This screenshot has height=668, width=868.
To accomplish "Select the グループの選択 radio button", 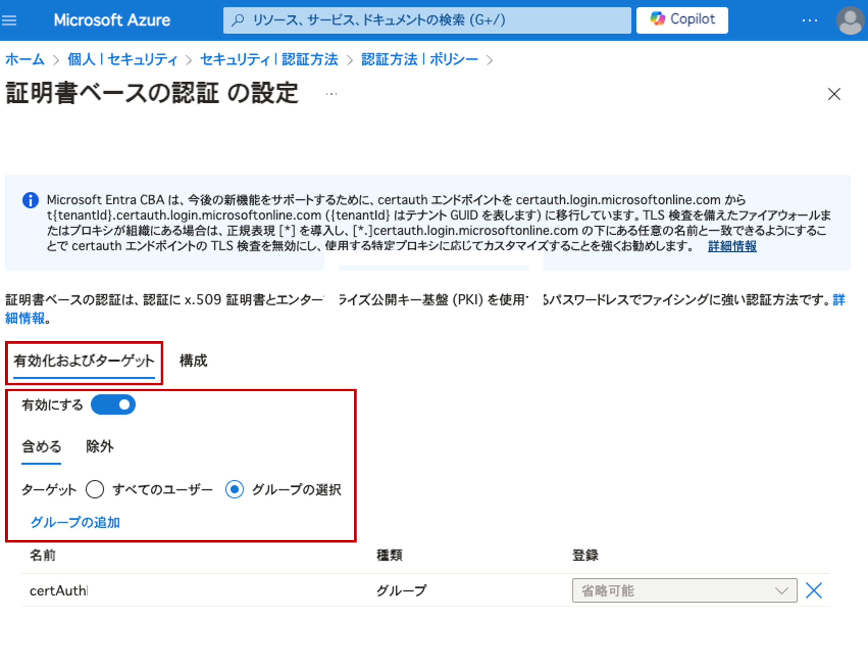I will coord(234,489).
